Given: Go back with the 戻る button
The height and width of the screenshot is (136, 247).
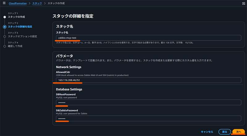Looking at the screenshot, I should pos(225,132).
